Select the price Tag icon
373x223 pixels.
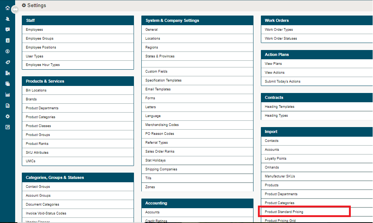pos(7,62)
